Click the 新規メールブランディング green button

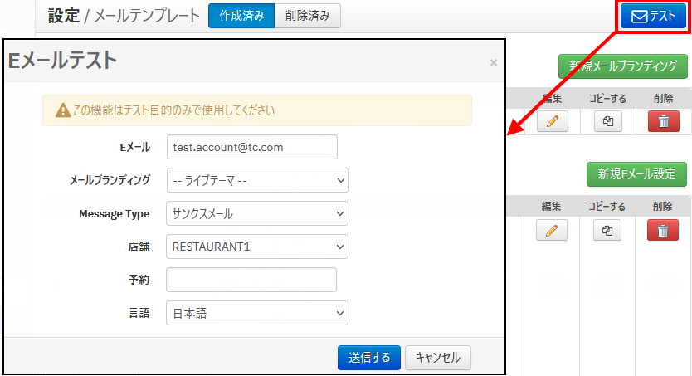click(x=622, y=66)
